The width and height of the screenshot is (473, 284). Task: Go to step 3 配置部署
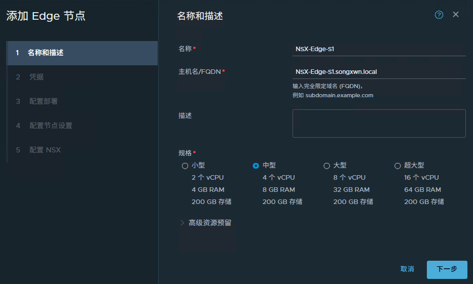[44, 101]
